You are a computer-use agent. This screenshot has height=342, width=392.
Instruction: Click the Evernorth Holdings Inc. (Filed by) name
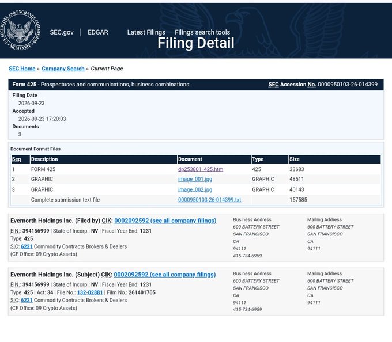(55, 221)
